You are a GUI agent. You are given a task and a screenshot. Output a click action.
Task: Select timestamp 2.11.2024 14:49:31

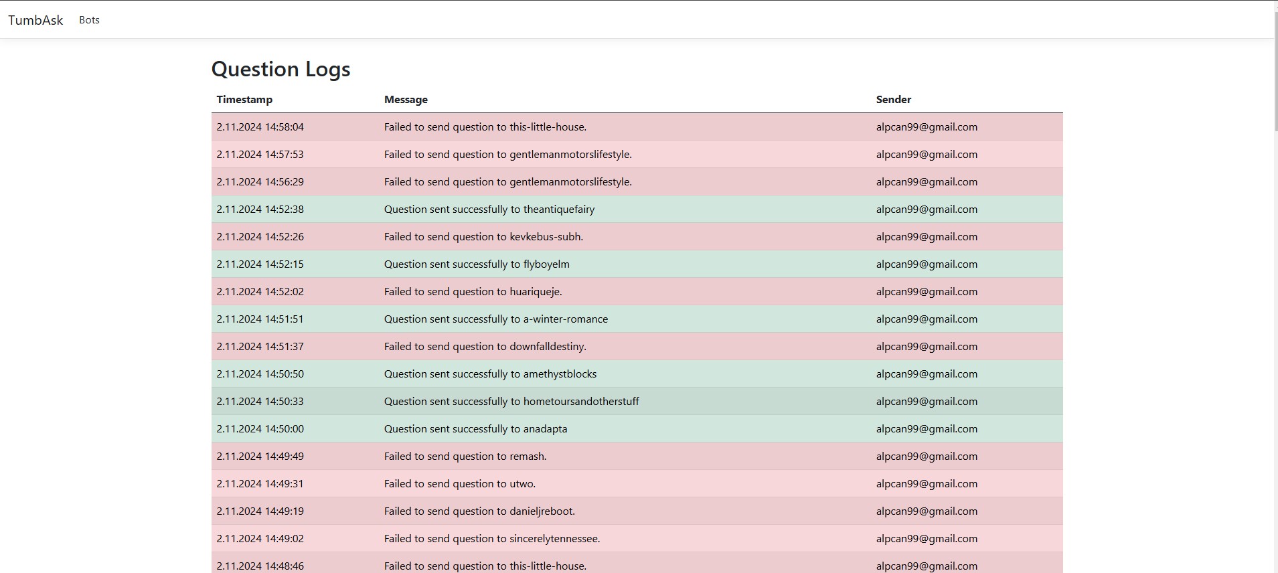click(260, 484)
